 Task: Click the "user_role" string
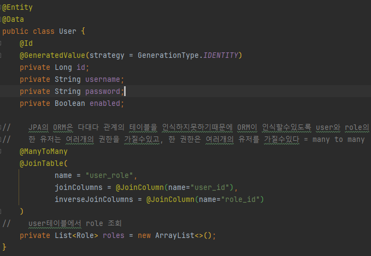click(x=109, y=176)
